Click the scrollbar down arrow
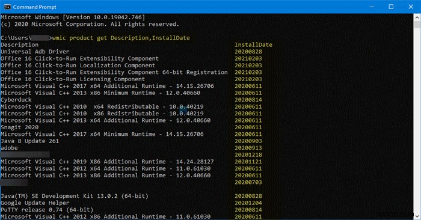The image size is (421, 220). [417, 215]
